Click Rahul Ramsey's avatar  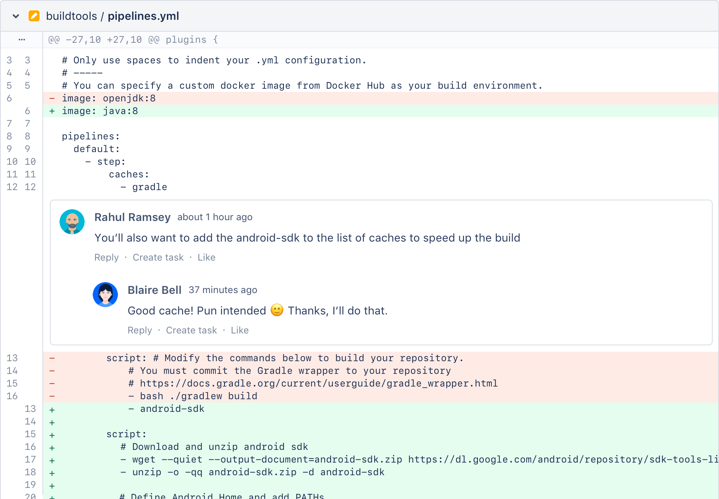click(x=72, y=222)
